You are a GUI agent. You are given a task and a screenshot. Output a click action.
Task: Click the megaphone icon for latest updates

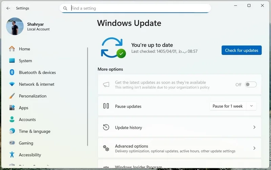[106, 84]
